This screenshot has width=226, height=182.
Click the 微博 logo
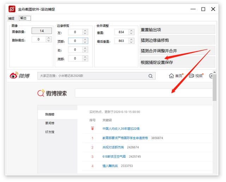pyautogui.click(x=20, y=75)
